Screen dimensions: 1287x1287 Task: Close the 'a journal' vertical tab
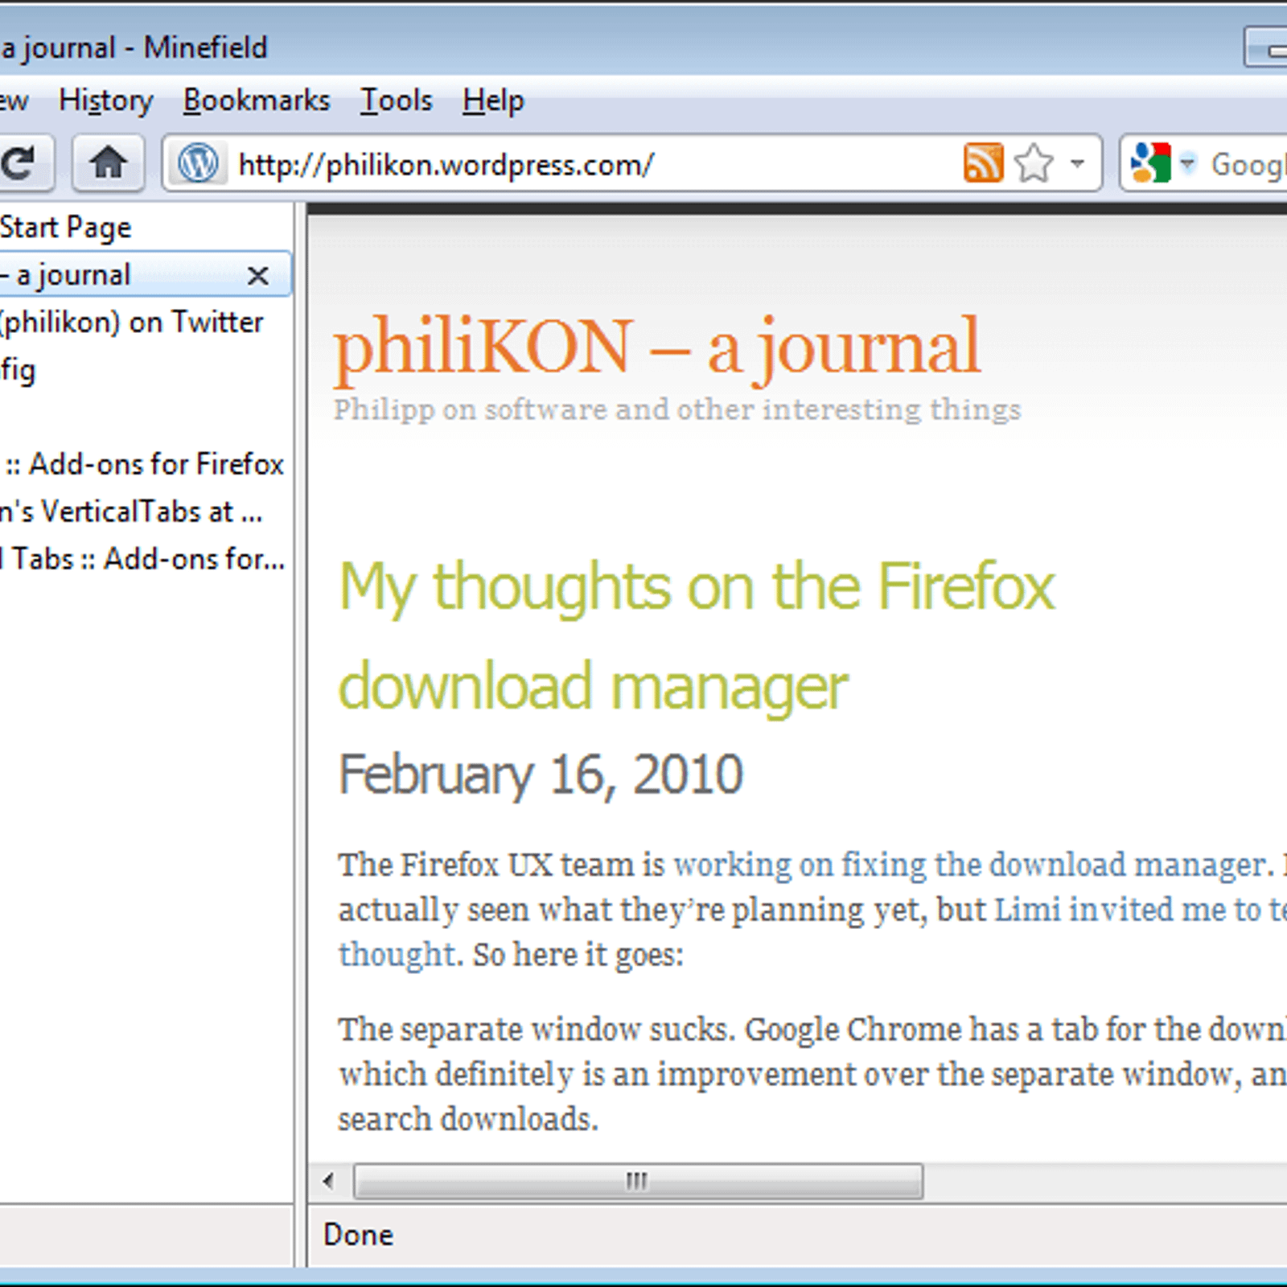point(257,276)
